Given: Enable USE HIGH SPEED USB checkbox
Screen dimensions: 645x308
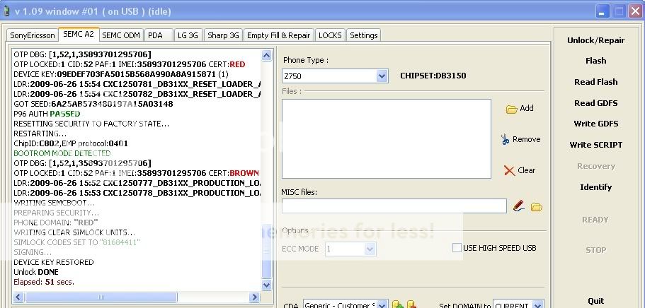Looking at the screenshot, I should [457, 248].
